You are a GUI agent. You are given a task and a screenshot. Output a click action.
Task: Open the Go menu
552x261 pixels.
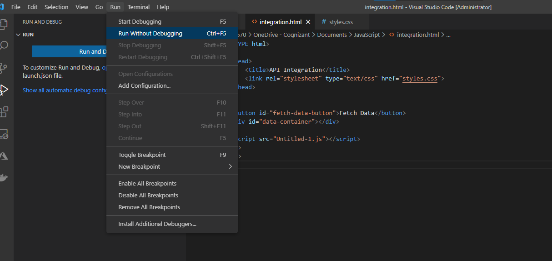[x=99, y=7]
